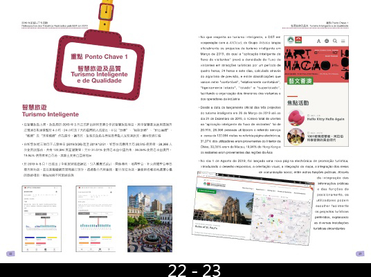Click the green Macao government emblem logo
The image size is (371, 277).
291,40
